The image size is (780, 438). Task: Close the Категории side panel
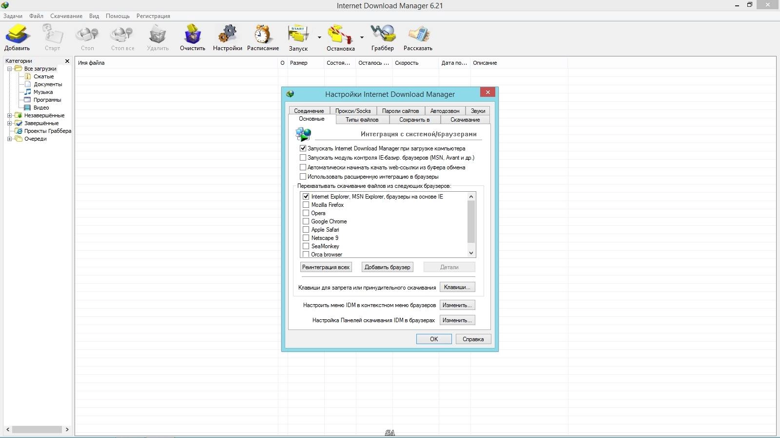tap(67, 61)
